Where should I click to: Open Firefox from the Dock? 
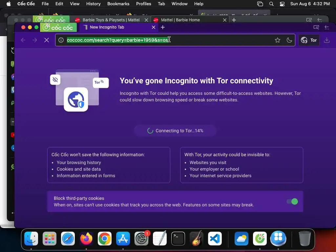coord(86,239)
